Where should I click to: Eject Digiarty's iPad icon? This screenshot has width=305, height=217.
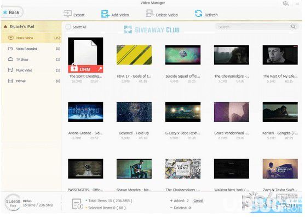click(5, 26)
